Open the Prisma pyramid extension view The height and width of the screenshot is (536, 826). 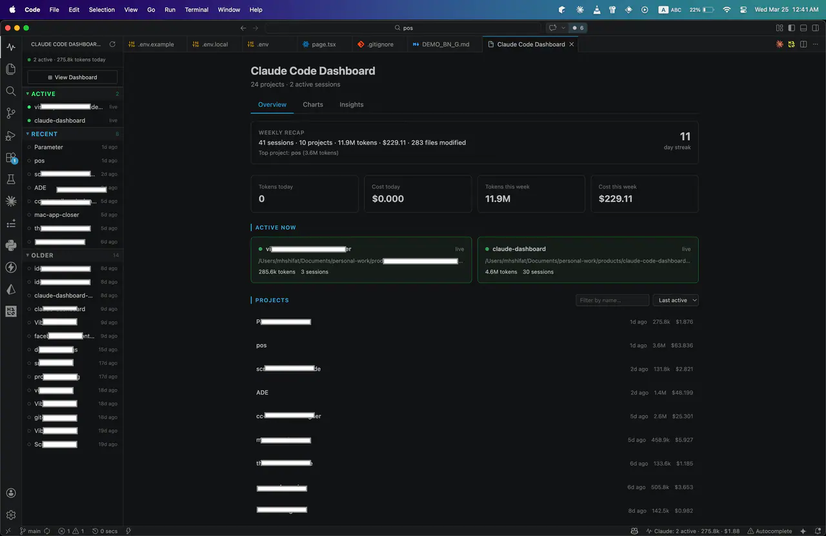pyautogui.click(x=10, y=289)
